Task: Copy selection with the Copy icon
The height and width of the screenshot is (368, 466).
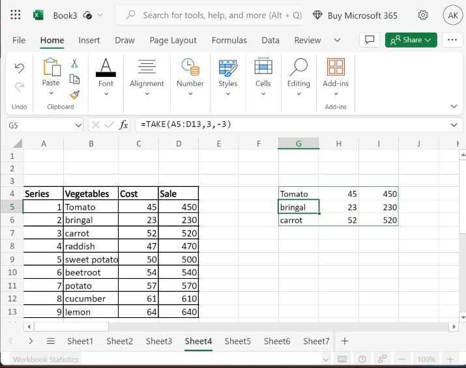Action: click(74, 79)
